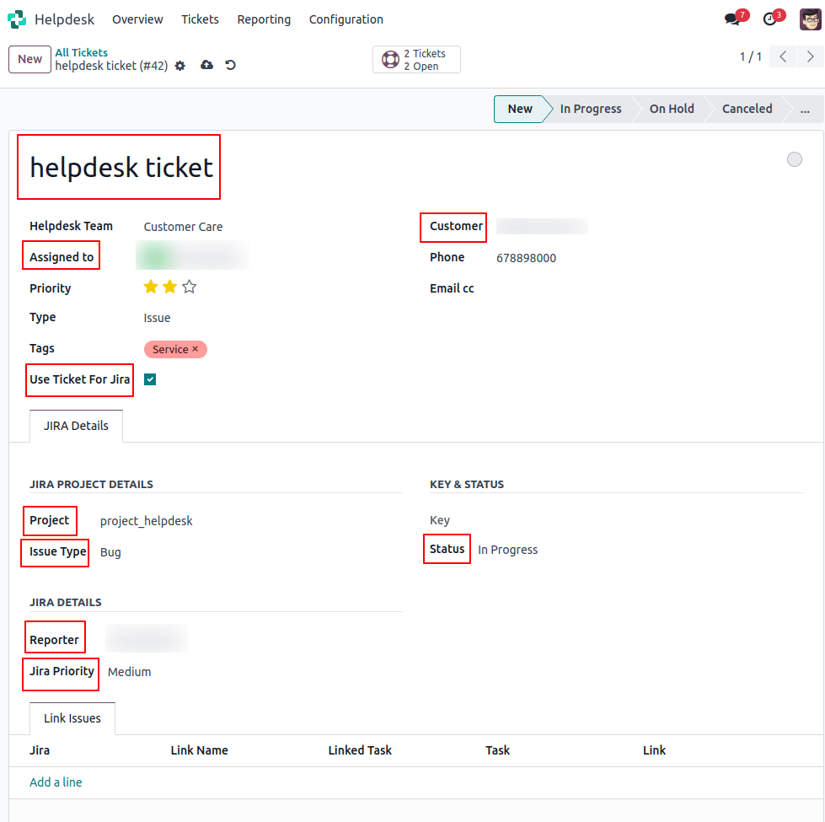Go back to All Tickets breadcrumb
This screenshot has width=825, height=822.
(x=81, y=52)
